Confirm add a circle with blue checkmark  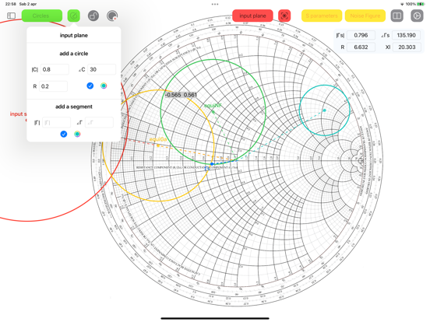90,86
